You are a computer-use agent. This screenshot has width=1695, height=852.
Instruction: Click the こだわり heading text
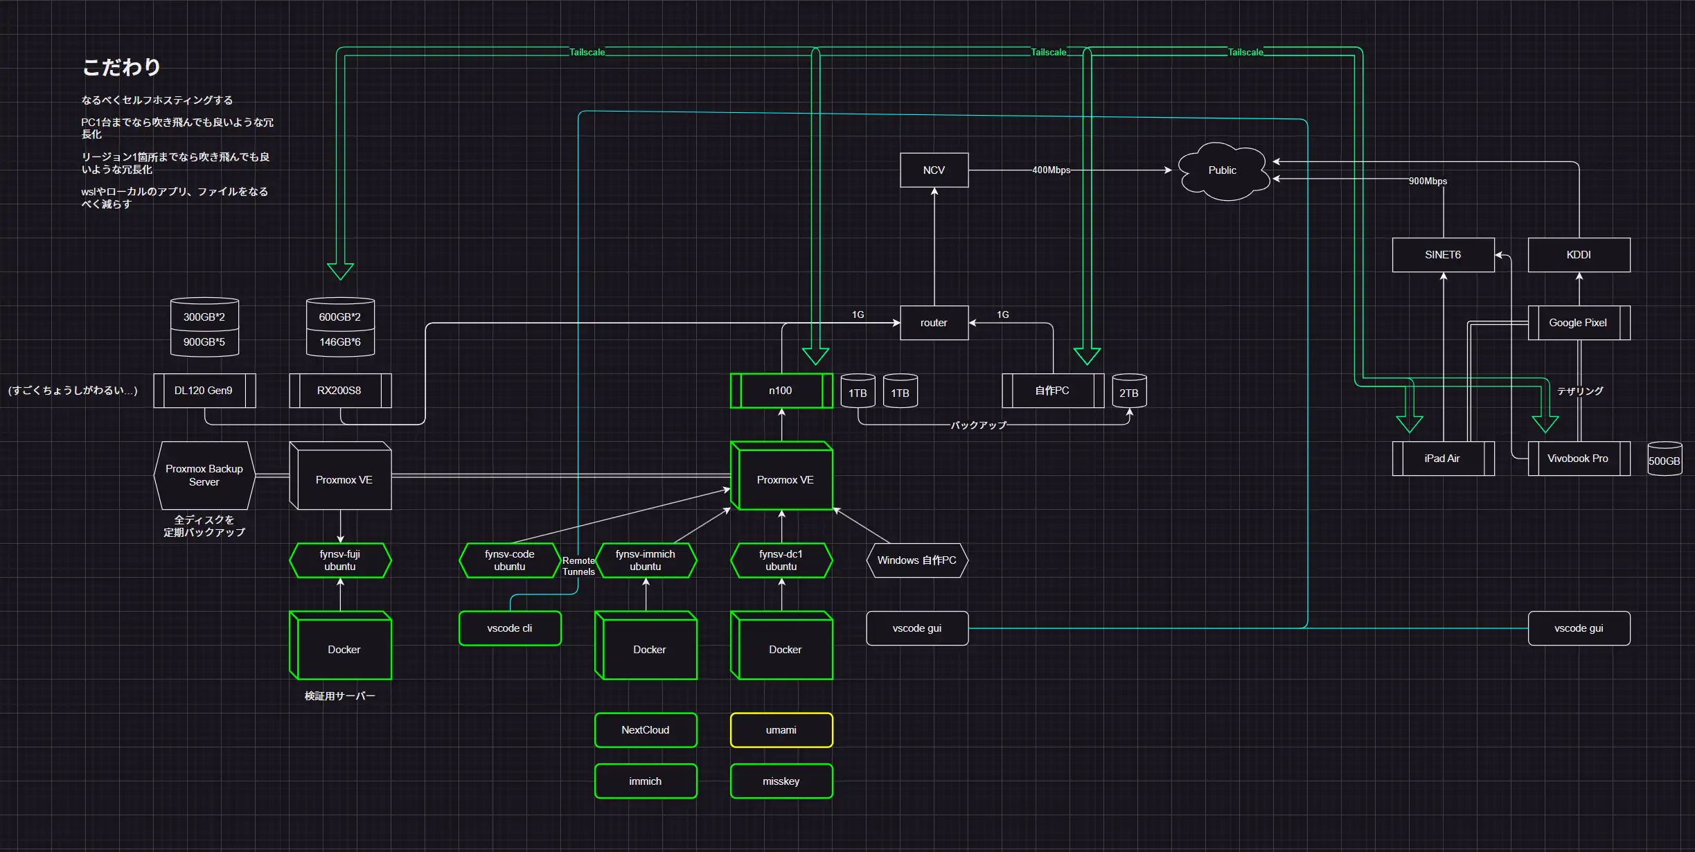(x=122, y=67)
